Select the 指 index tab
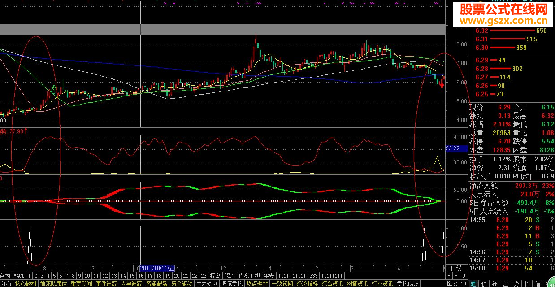Image resolution: width=555 pixels, height=287 pixels. (527, 283)
